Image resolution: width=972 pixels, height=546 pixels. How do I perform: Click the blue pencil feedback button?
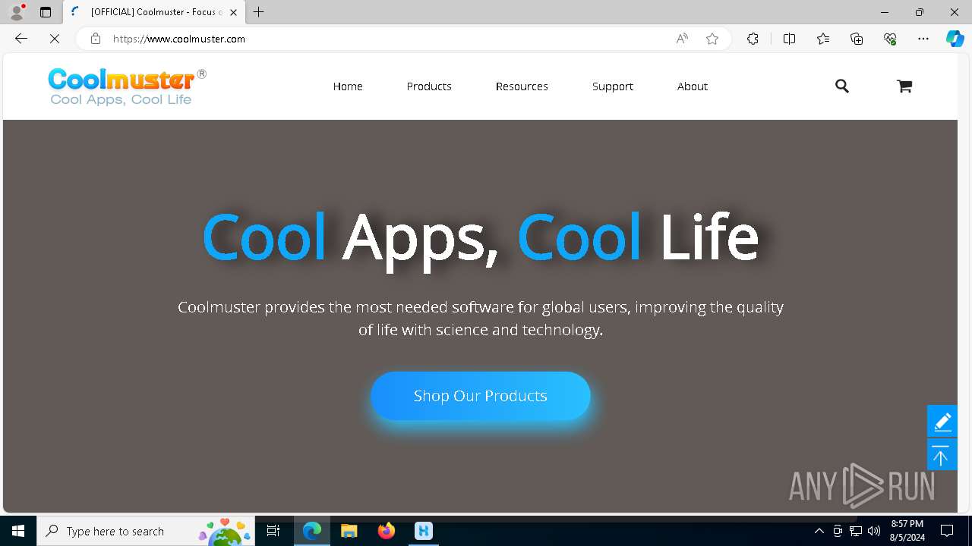942,421
